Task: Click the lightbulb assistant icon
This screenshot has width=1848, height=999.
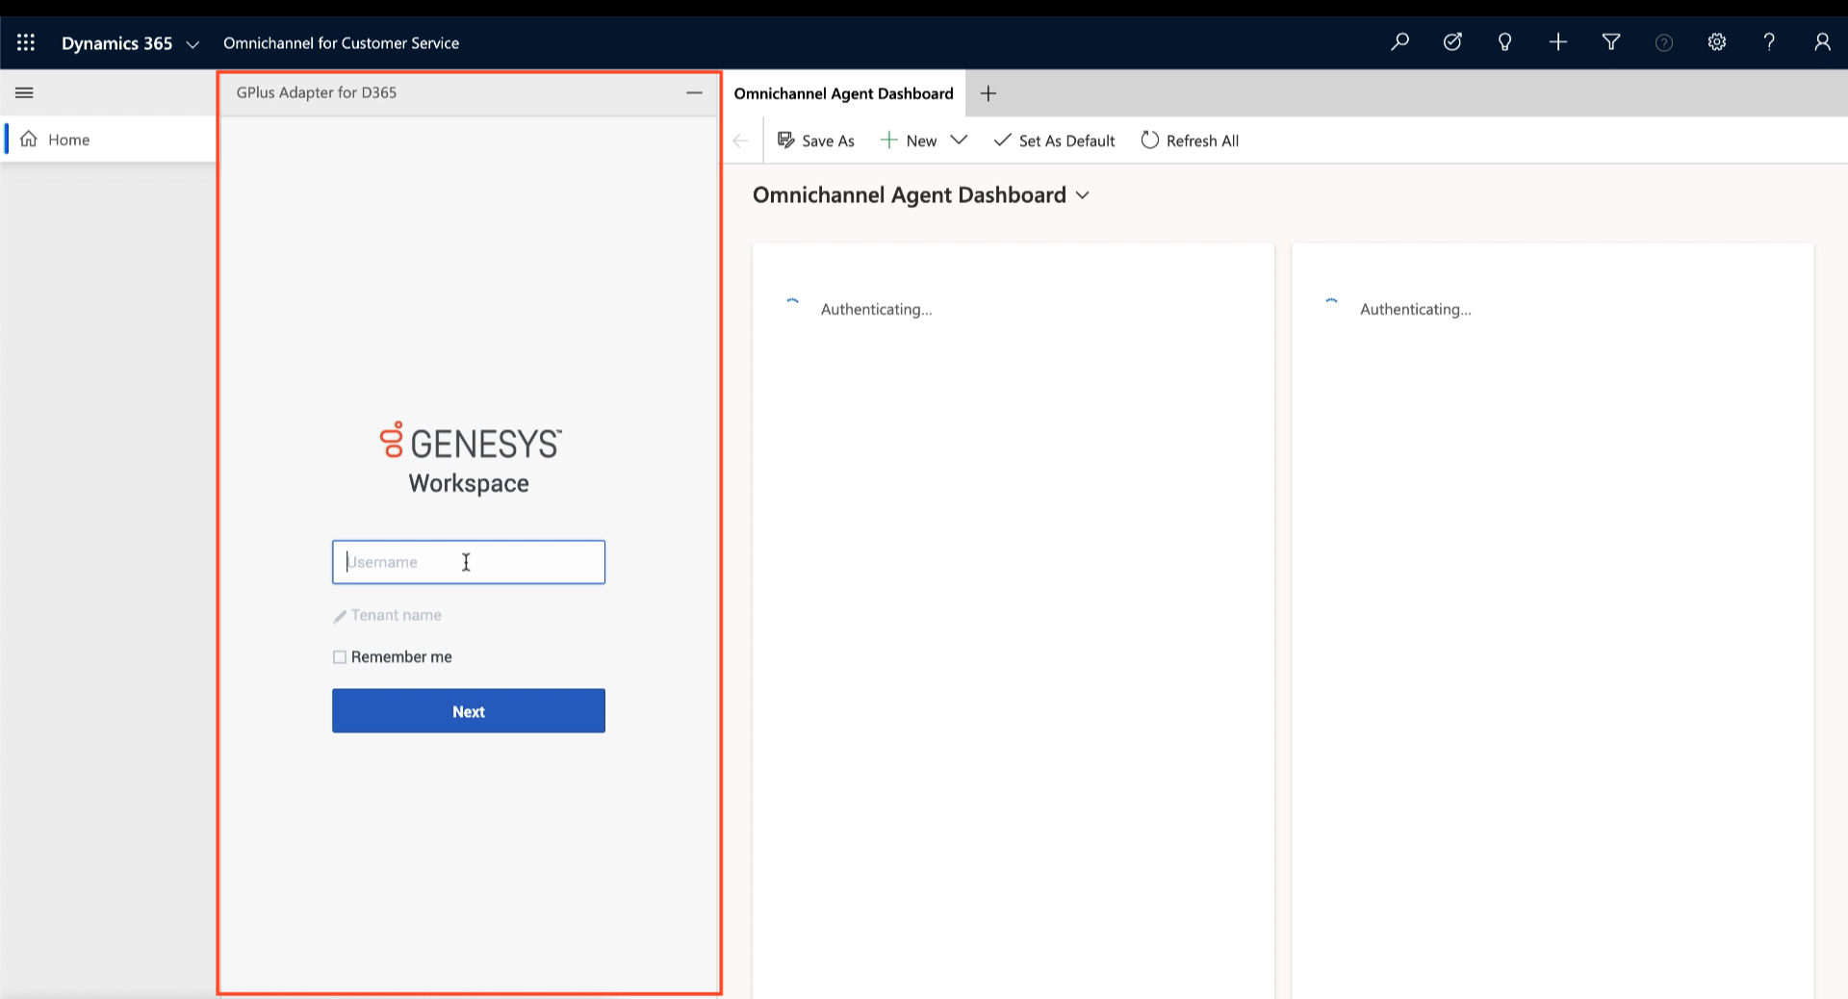Action: 1505,42
